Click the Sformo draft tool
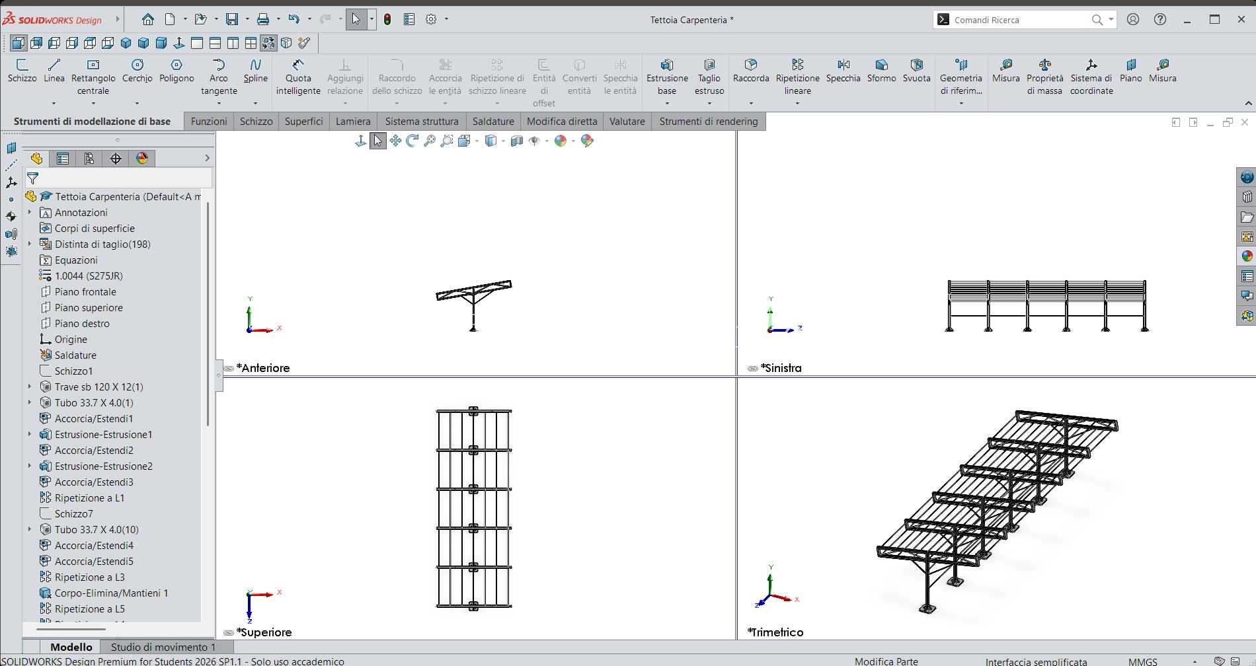The height and width of the screenshot is (666, 1256). (x=882, y=71)
